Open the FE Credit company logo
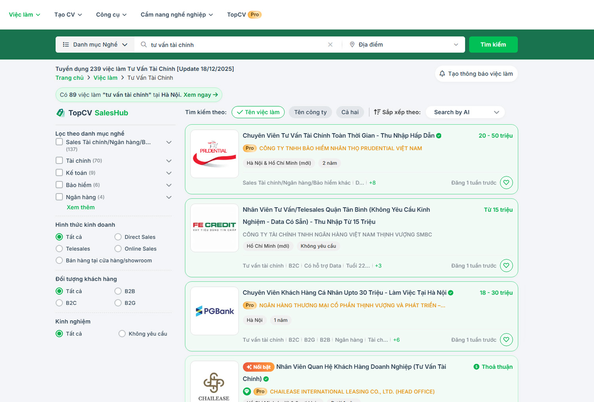594x402 pixels. (215, 228)
